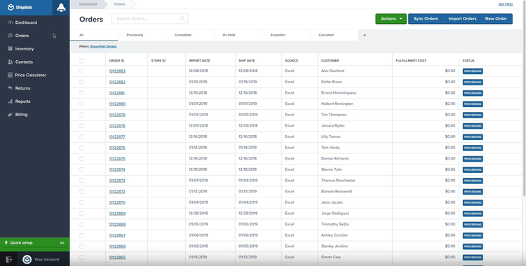Switch to the Exception tab
Image resolution: width=526 pixels, height=266 pixels.
(286, 35)
